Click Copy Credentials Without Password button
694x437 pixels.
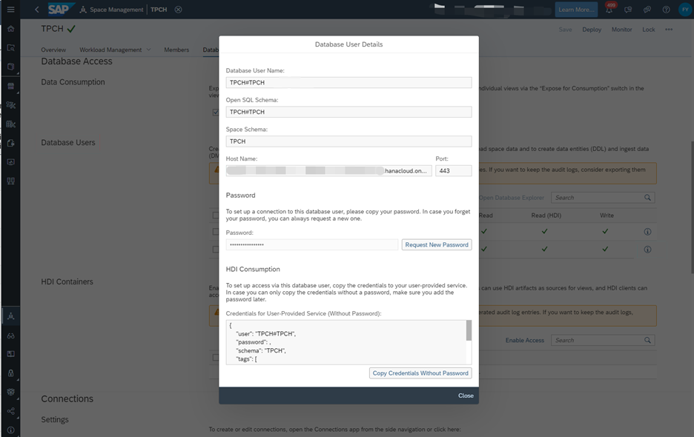point(420,373)
